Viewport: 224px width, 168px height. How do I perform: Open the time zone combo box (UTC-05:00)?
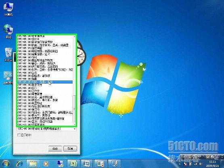(x=46, y=129)
